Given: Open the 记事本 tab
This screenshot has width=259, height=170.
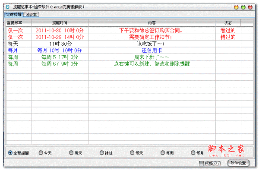Looking at the screenshot, I should coord(31,14).
